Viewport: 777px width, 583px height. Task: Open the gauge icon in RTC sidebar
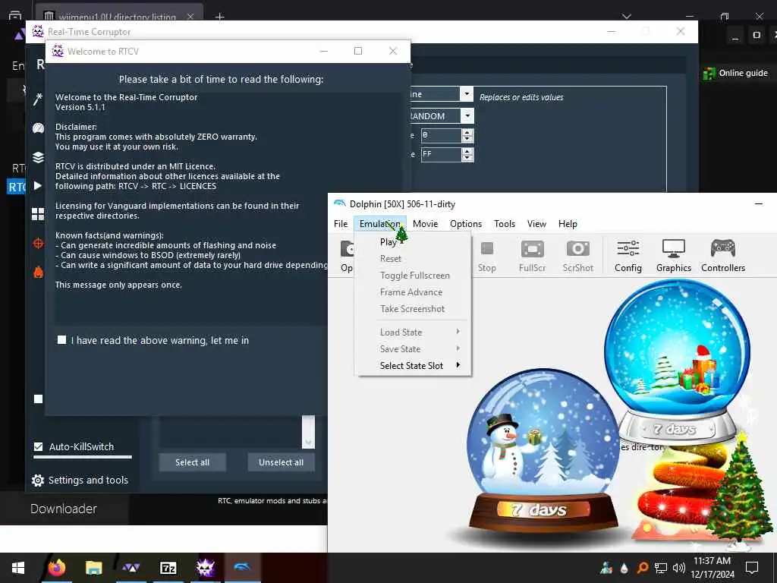(38, 129)
